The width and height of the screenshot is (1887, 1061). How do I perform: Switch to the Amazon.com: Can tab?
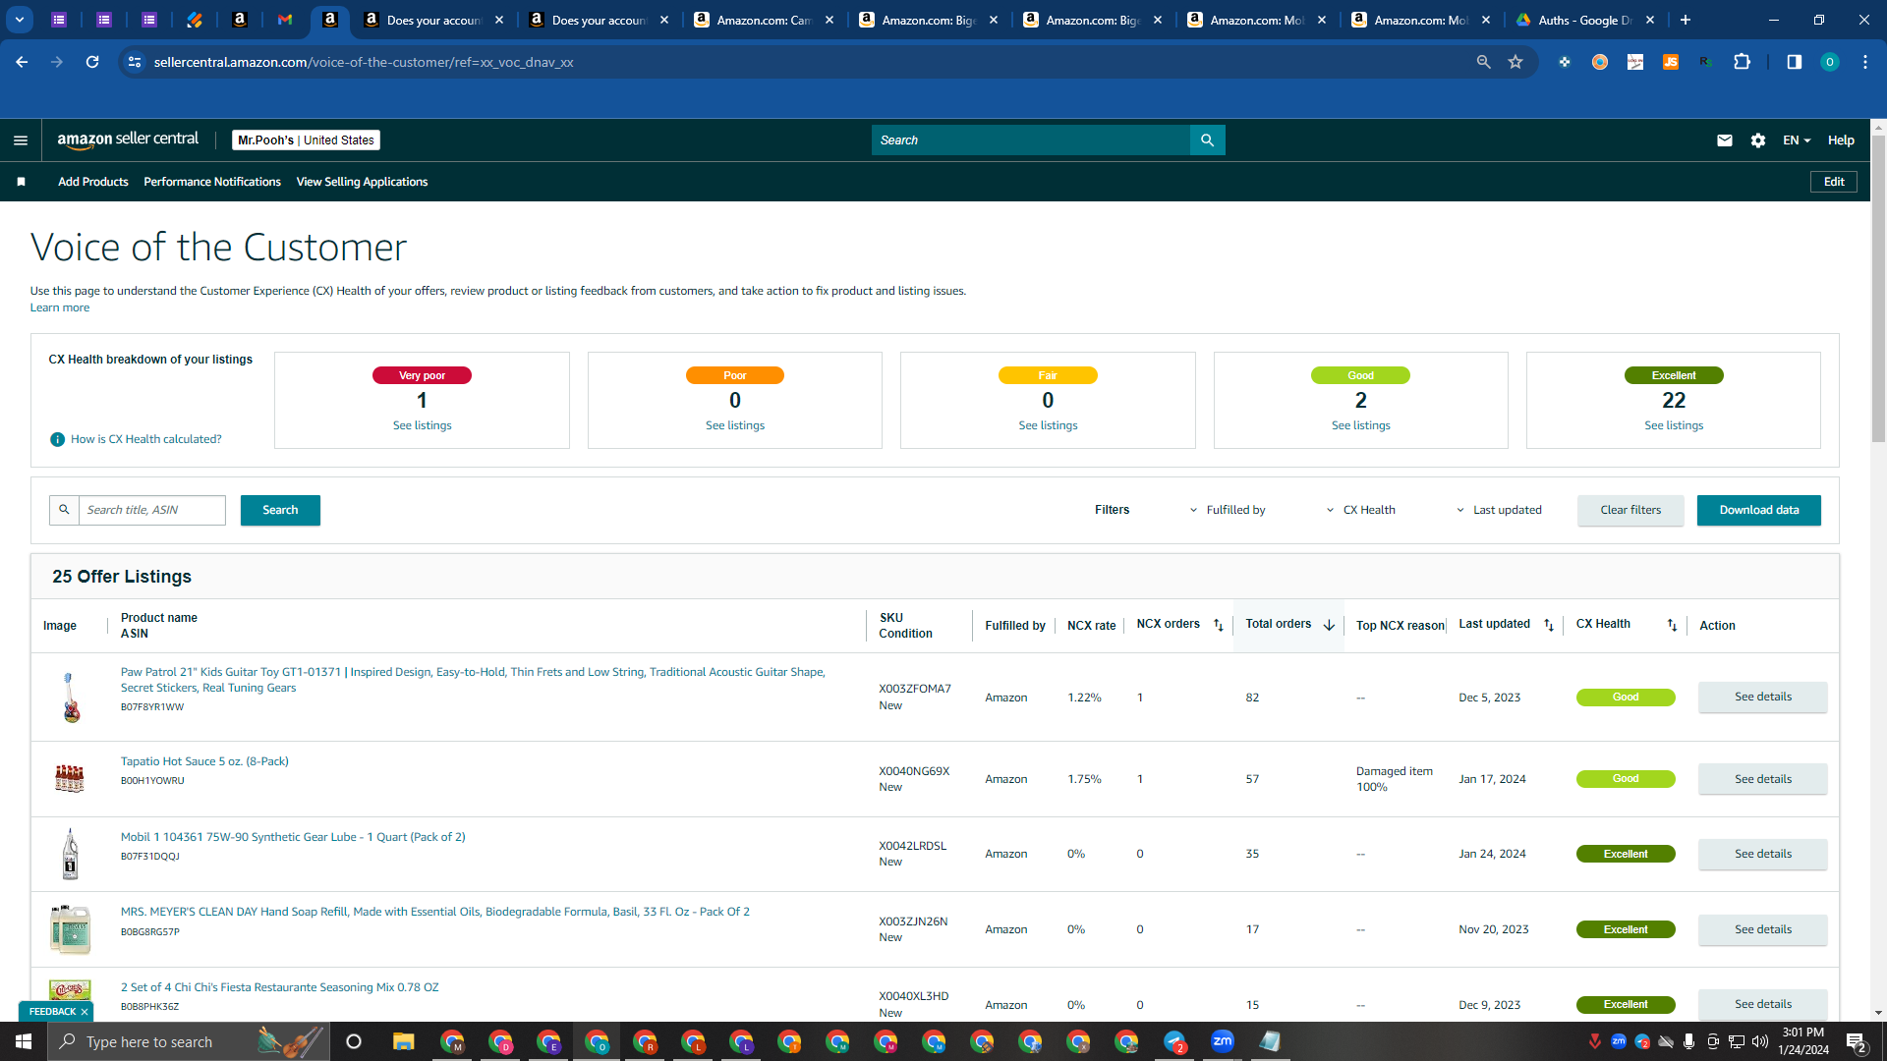[x=766, y=20]
